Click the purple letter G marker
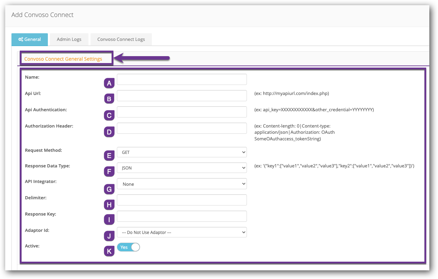The image size is (438, 279). click(x=109, y=189)
